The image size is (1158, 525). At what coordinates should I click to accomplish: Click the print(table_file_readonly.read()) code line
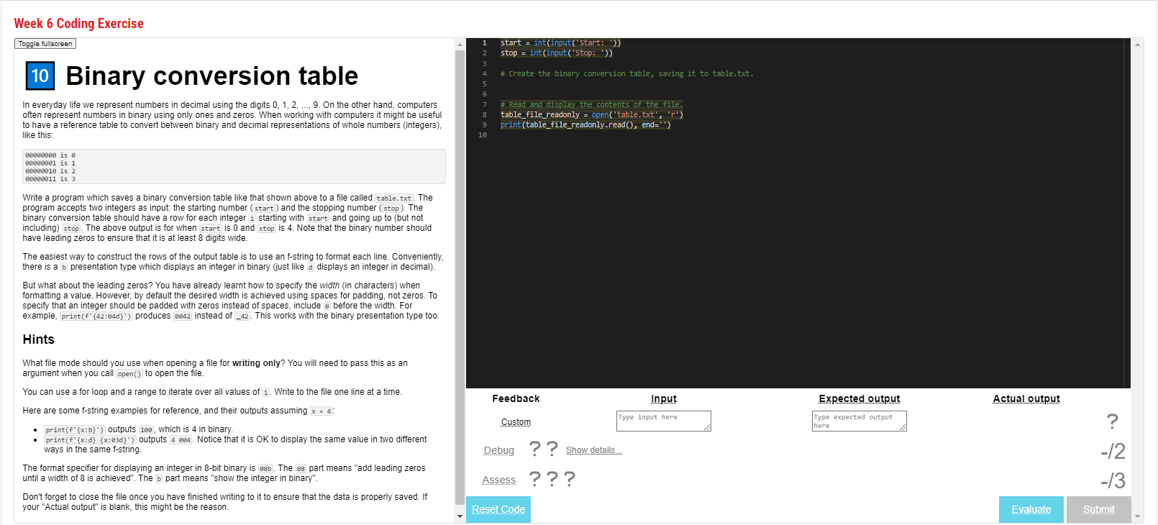click(585, 125)
